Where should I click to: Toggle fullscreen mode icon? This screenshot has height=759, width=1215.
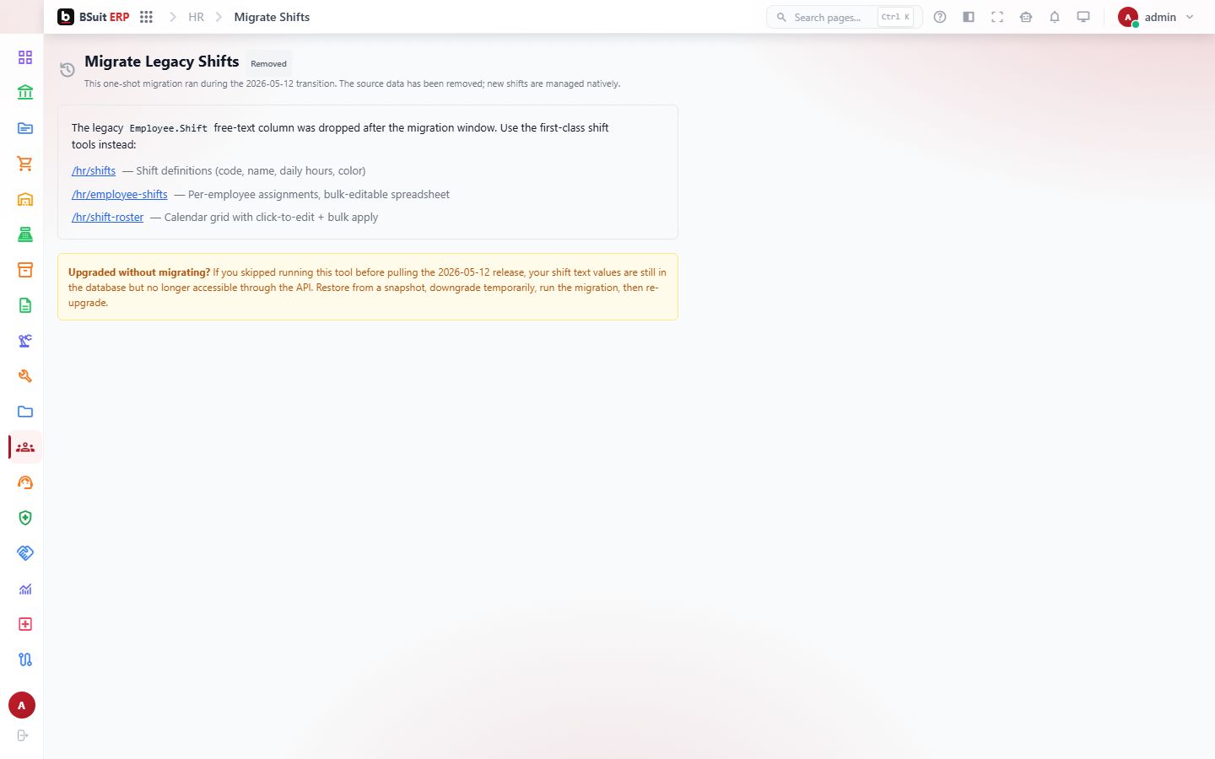point(997,17)
